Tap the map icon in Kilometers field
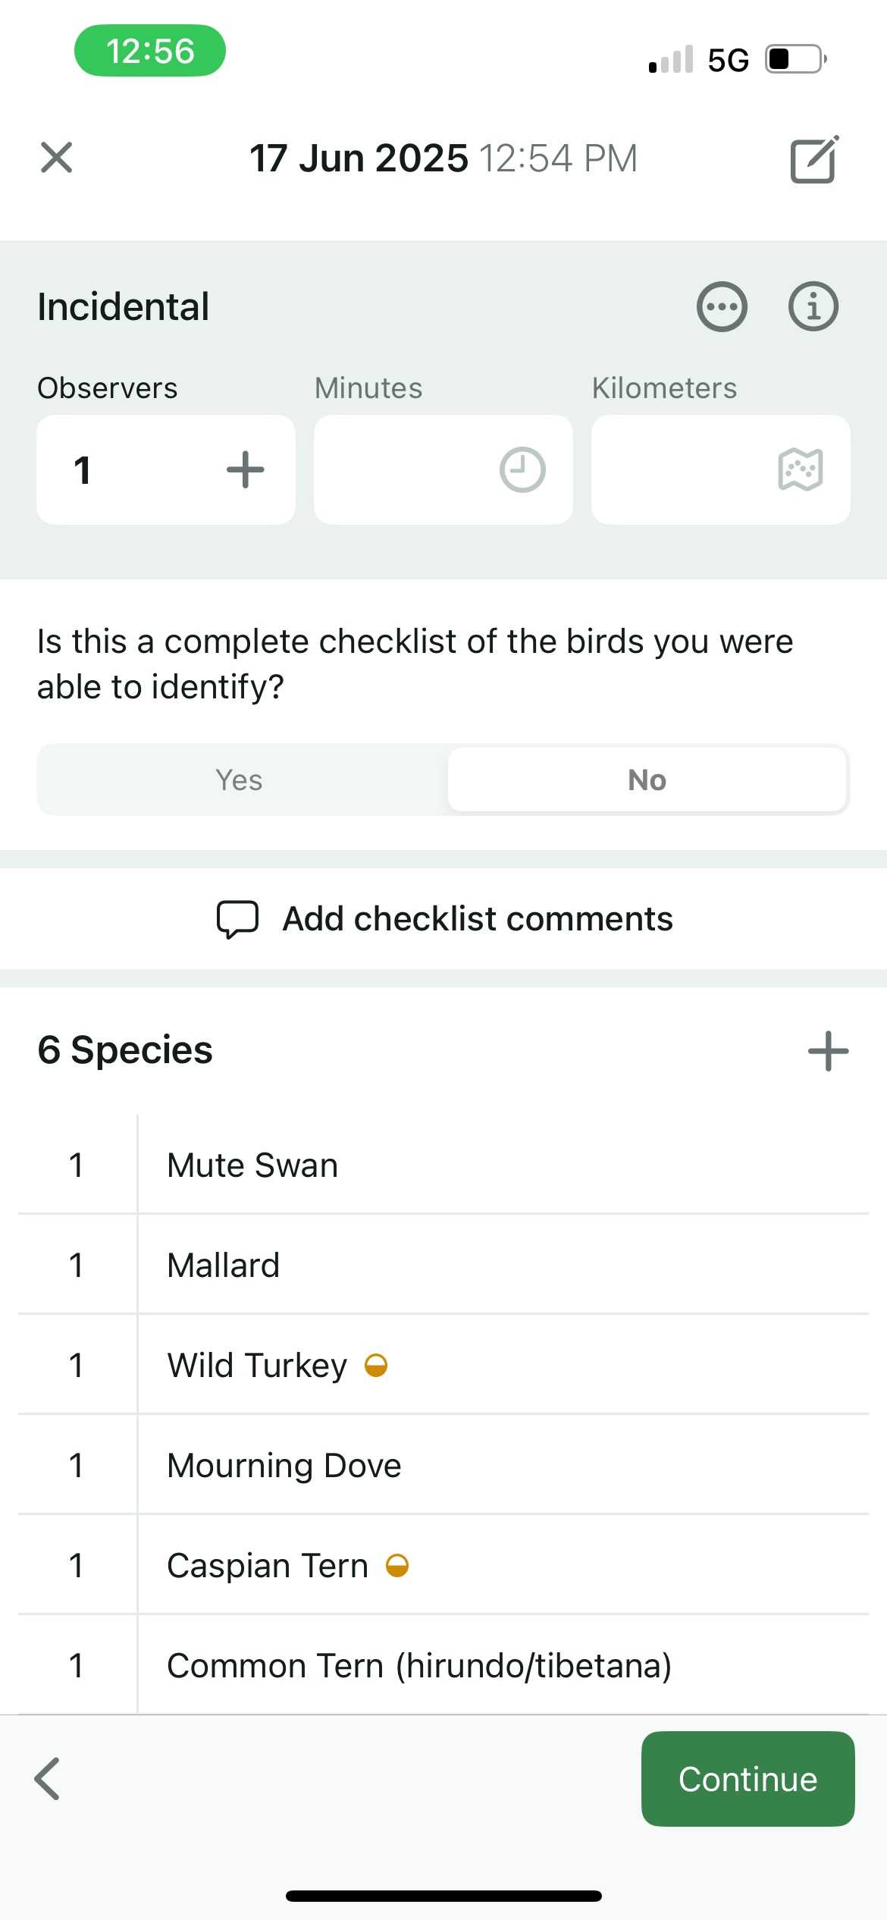887x1920 pixels. click(x=800, y=470)
